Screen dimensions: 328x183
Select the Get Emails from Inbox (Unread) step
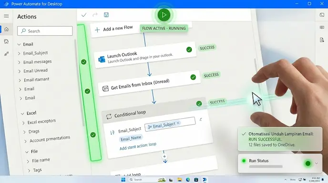pos(149,83)
